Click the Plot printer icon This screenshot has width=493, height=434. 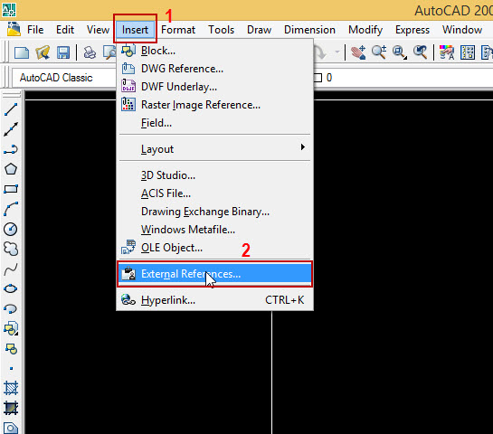click(90, 52)
